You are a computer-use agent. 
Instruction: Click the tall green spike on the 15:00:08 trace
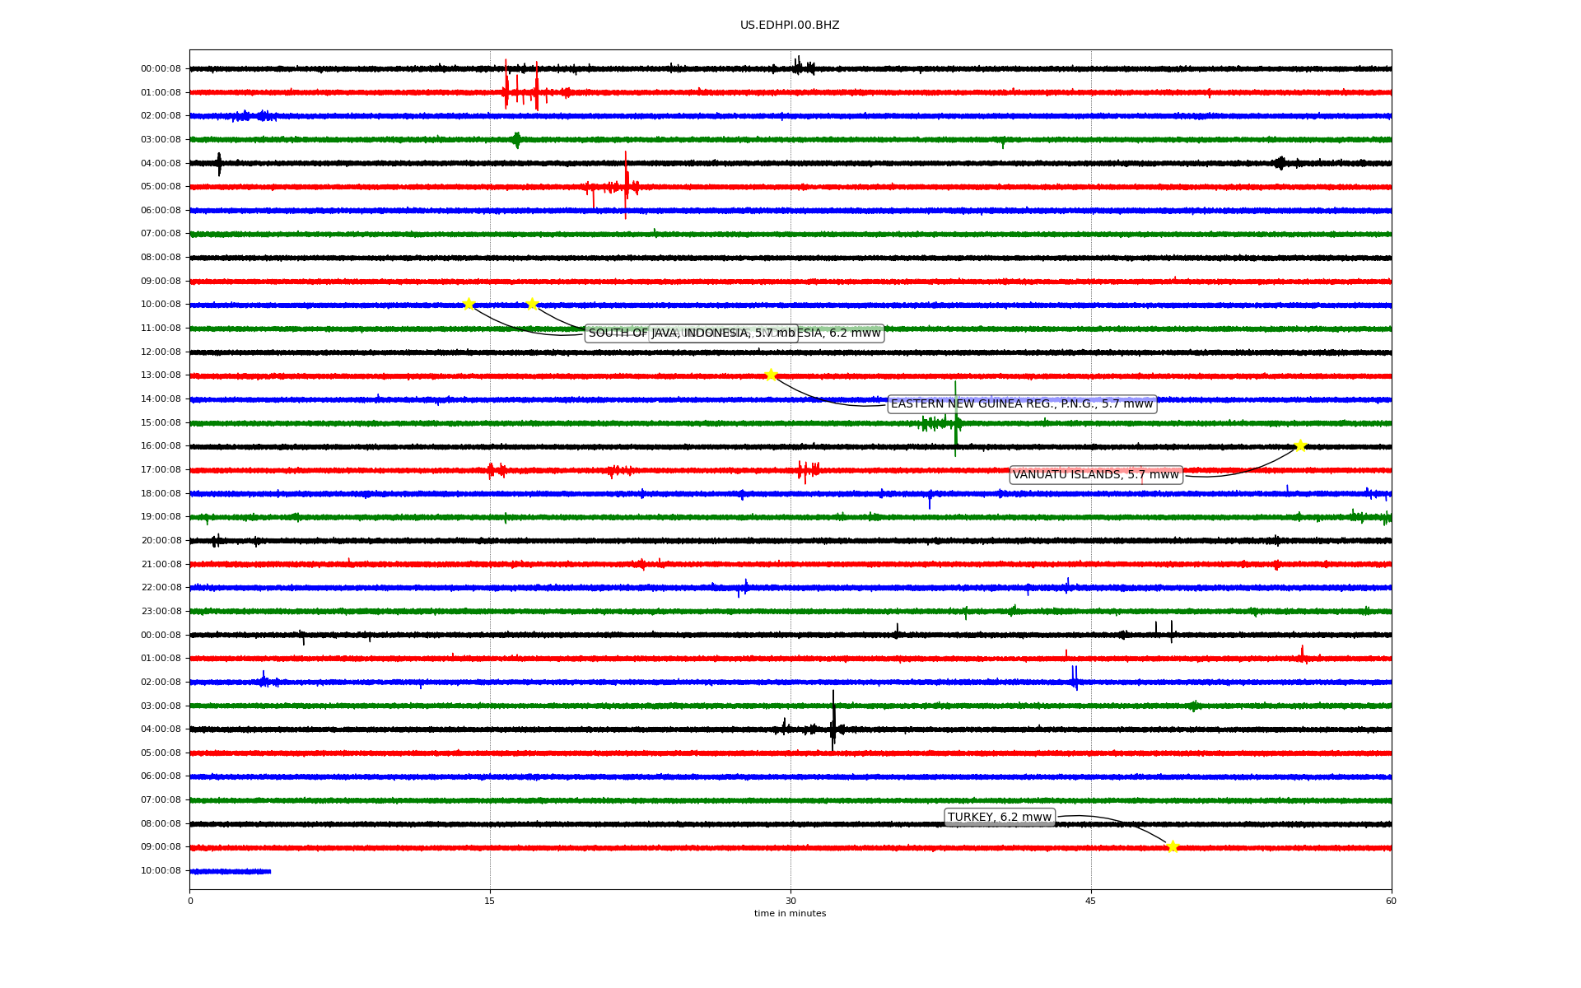pos(955,418)
